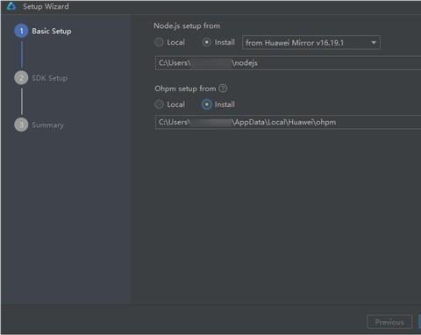Click the Node.js install path field
Viewport: 421px width, 335px height.
pos(288,63)
